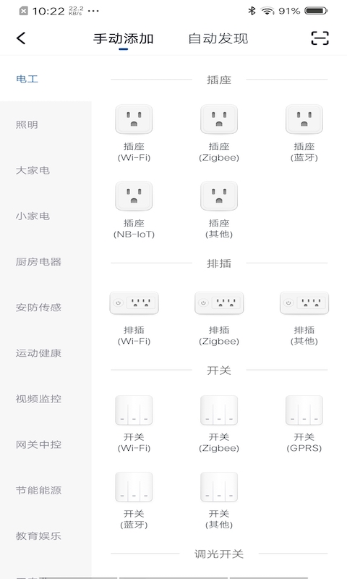Pick the 插座 (NB-IoT) socket icon
Viewport: 347px width, 579px height.
tap(134, 195)
